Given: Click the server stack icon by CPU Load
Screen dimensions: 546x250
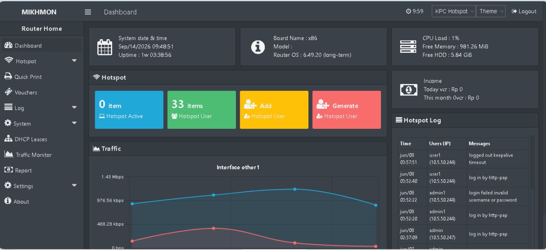Looking at the screenshot, I should (408, 47).
